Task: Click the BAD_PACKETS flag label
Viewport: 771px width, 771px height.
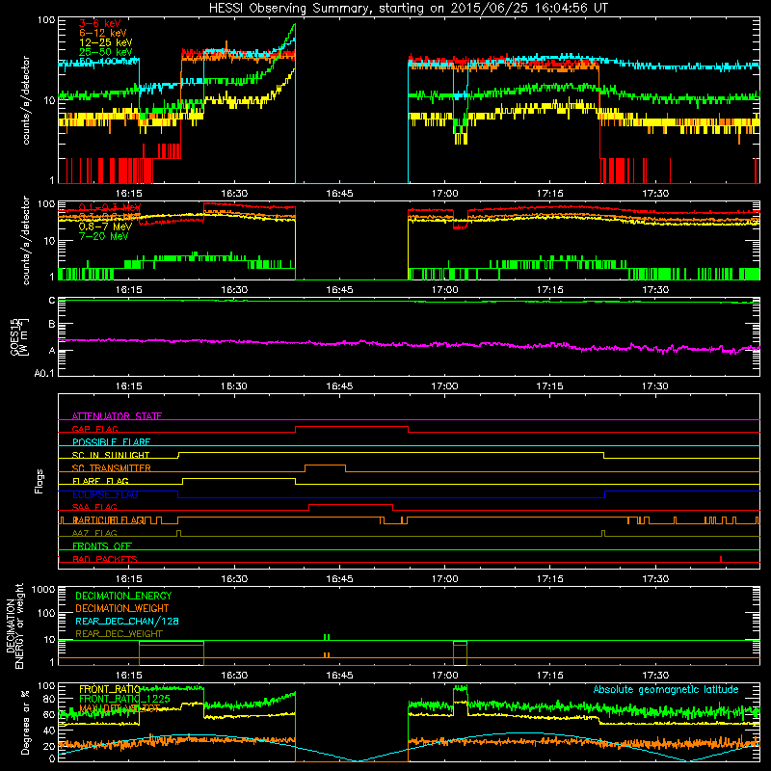Action: tap(105, 559)
